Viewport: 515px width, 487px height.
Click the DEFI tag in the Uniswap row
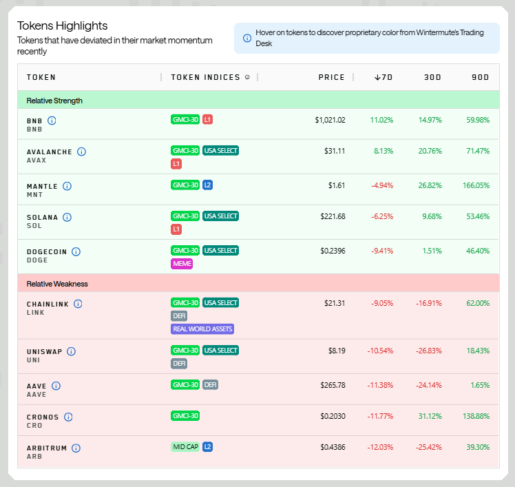click(179, 364)
